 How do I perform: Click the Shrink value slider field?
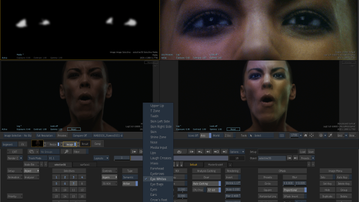(233, 183)
